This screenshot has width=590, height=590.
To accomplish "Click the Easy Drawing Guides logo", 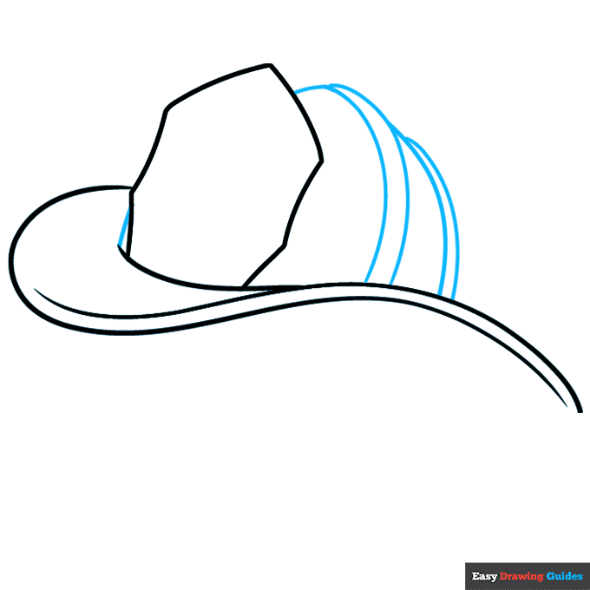I will [x=527, y=576].
